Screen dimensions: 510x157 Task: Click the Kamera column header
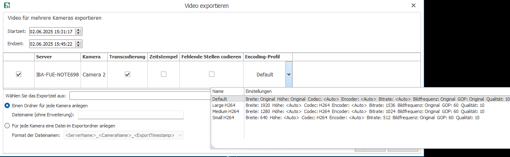click(x=94, y=57)
